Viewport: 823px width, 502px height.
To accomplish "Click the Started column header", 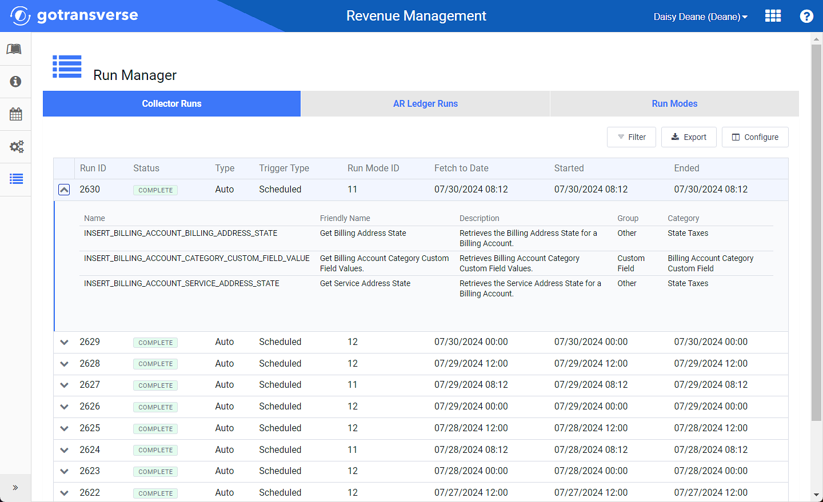I will click(569, 168).
